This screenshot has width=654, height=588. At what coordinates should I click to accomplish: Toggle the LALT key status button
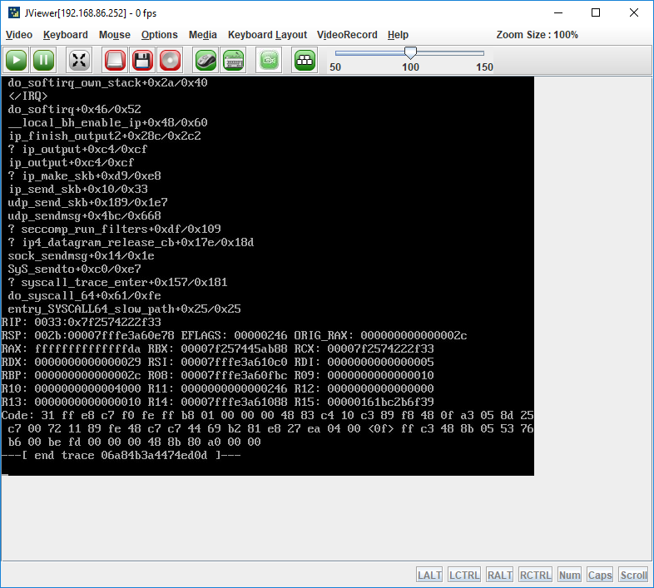click(x=429, y=575)
